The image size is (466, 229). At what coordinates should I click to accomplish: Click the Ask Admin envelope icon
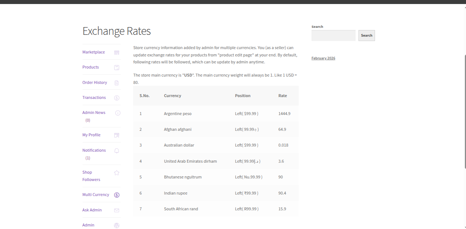point(117,210)
